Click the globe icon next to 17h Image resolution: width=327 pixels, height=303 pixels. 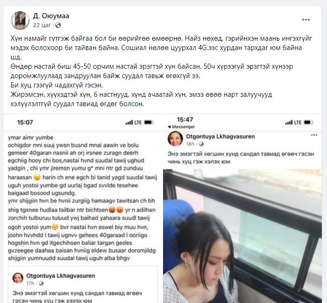pyautogui.click(x=41, y=283)
